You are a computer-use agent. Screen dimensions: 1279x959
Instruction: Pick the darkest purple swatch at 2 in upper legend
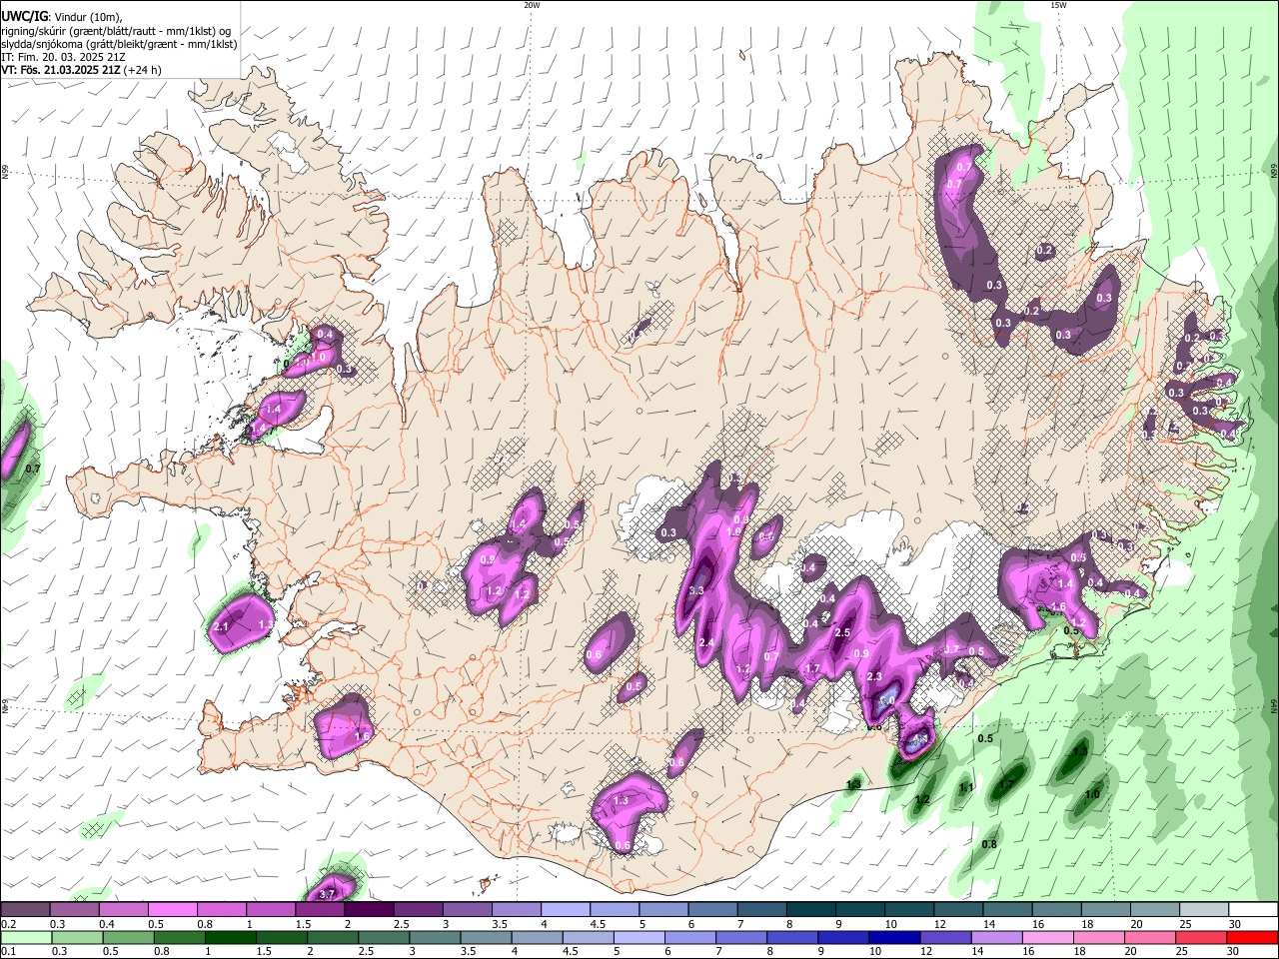pos(369,909)
